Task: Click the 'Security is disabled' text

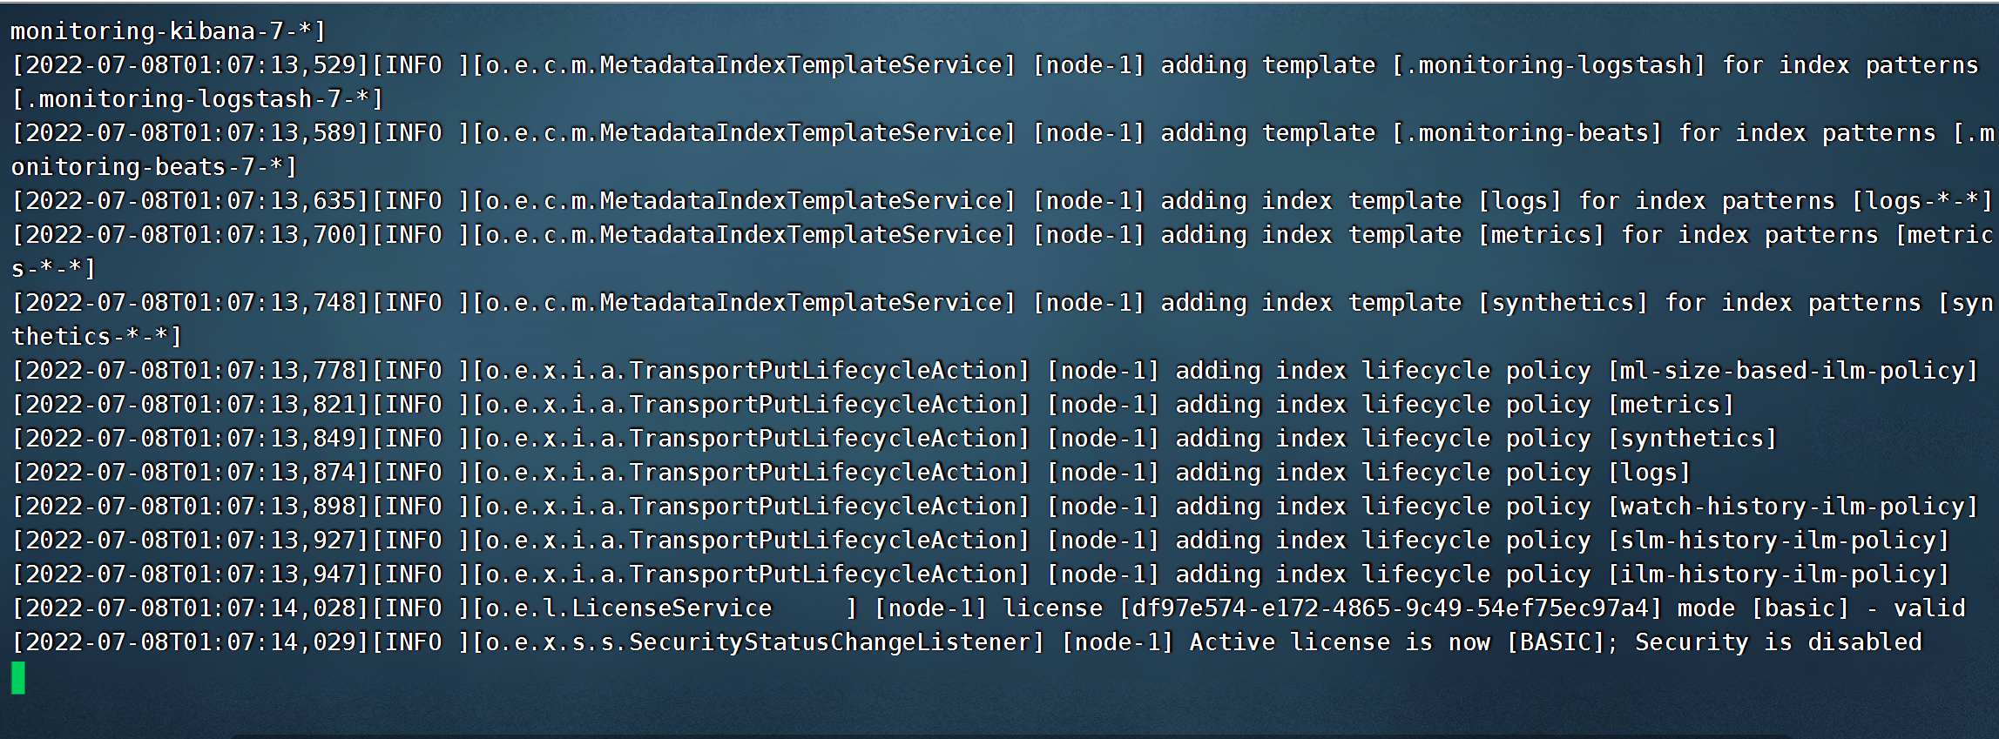Action: (1778, 642)
